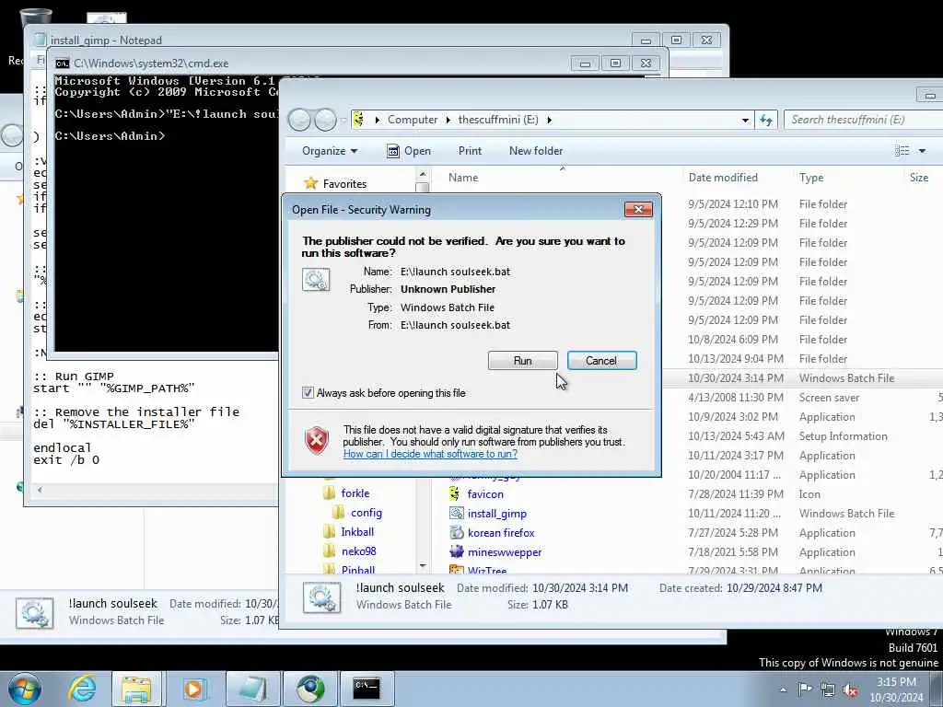Select the install_gimp batch file
943x707 pixels.
[496, 514]
